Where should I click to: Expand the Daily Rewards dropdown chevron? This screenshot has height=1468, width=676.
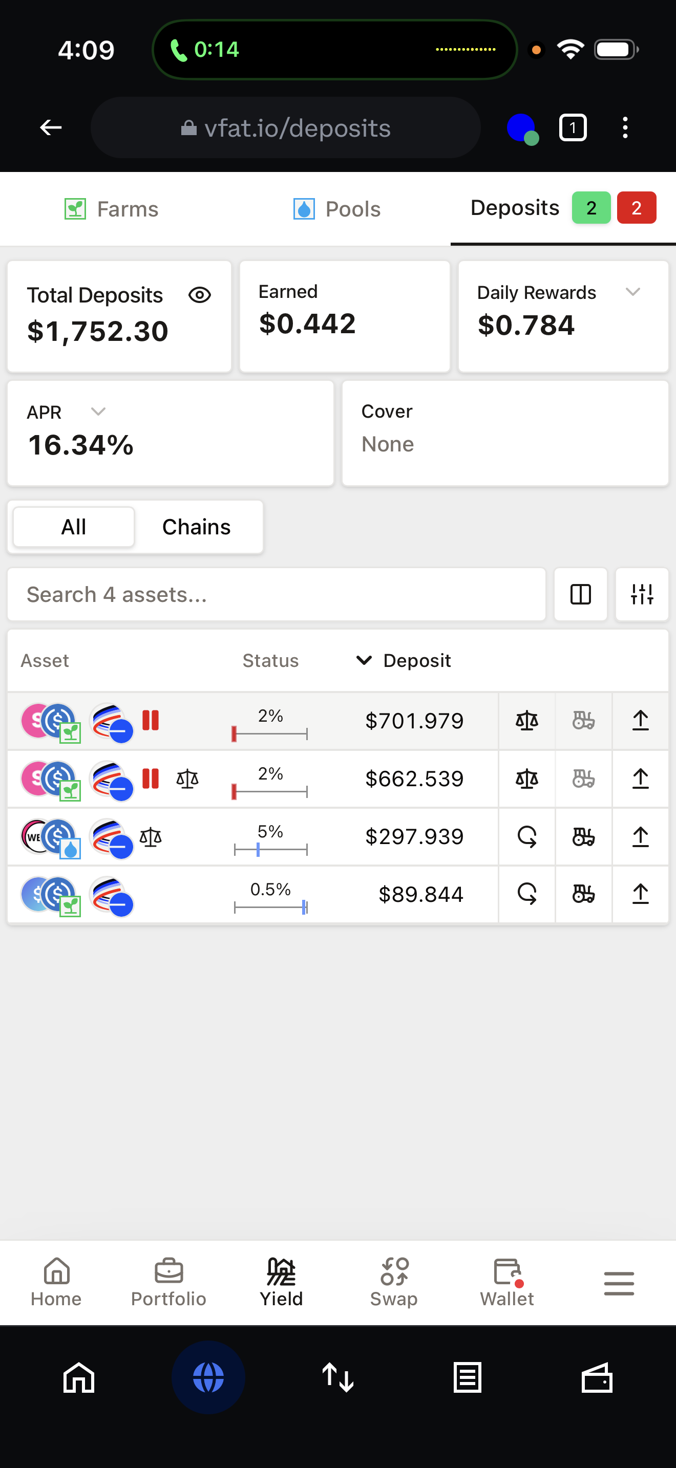coord(632,292)
